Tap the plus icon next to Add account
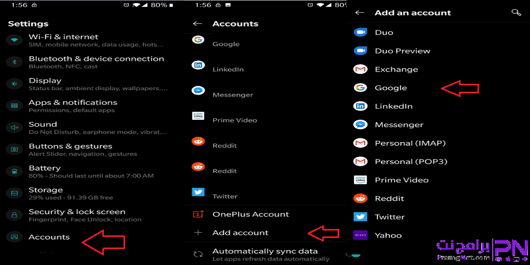This screenshot has height=265, width=530. tap(198, 233)
